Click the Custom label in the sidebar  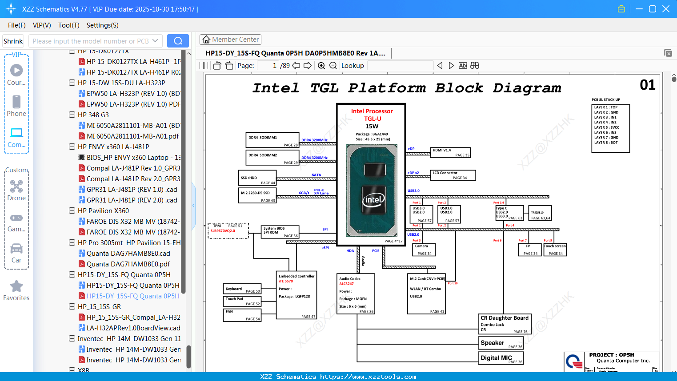pos(16,170)
